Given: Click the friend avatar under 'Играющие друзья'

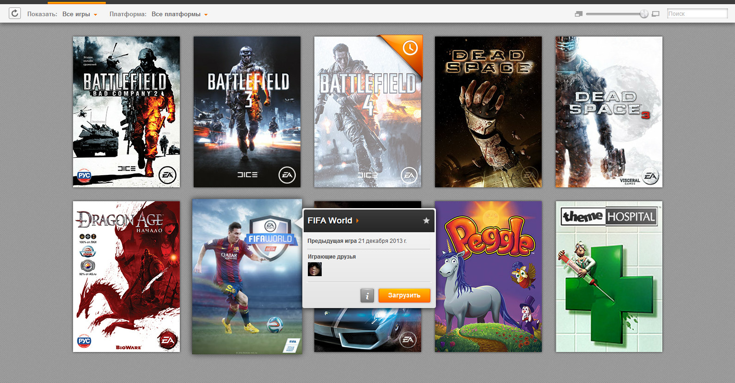Looking at the screenshot, I should tap(315, 269).
